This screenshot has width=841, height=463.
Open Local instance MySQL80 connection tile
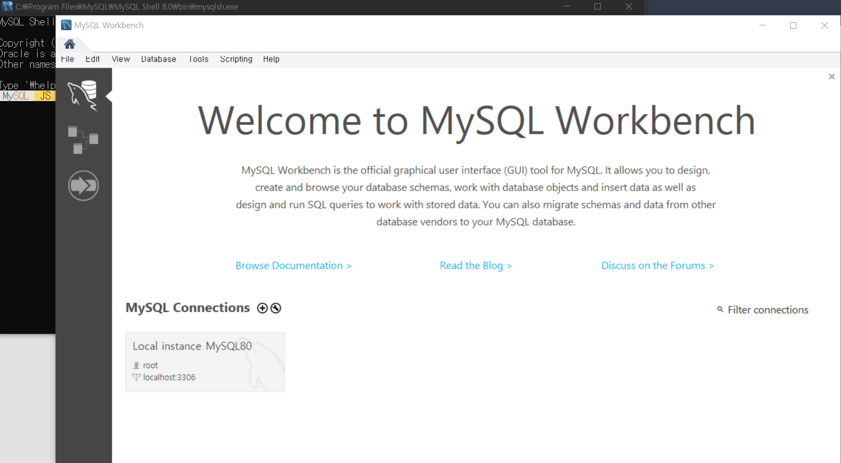point(205,362)
